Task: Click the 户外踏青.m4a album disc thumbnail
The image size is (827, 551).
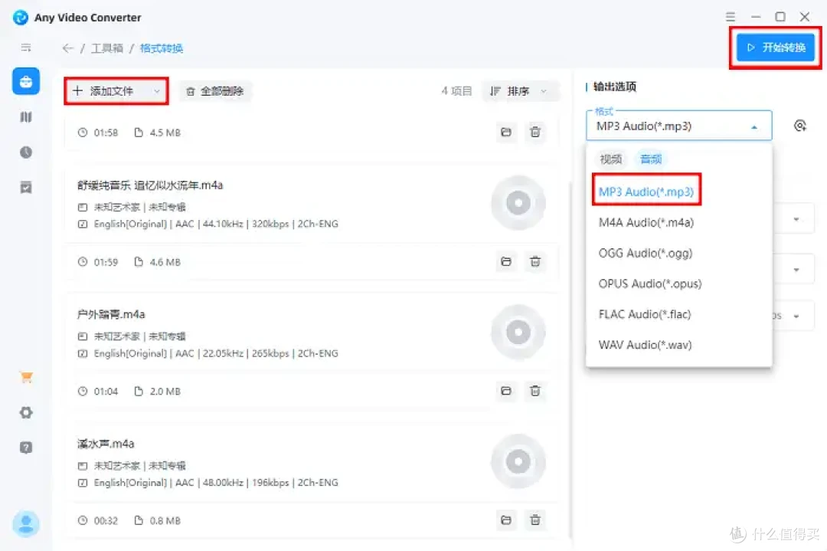Action: [x=518, y=332]
